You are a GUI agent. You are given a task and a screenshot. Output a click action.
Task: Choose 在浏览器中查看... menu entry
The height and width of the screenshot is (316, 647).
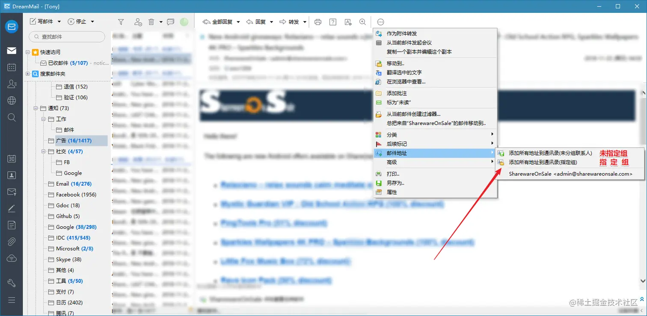click(435, 81)
